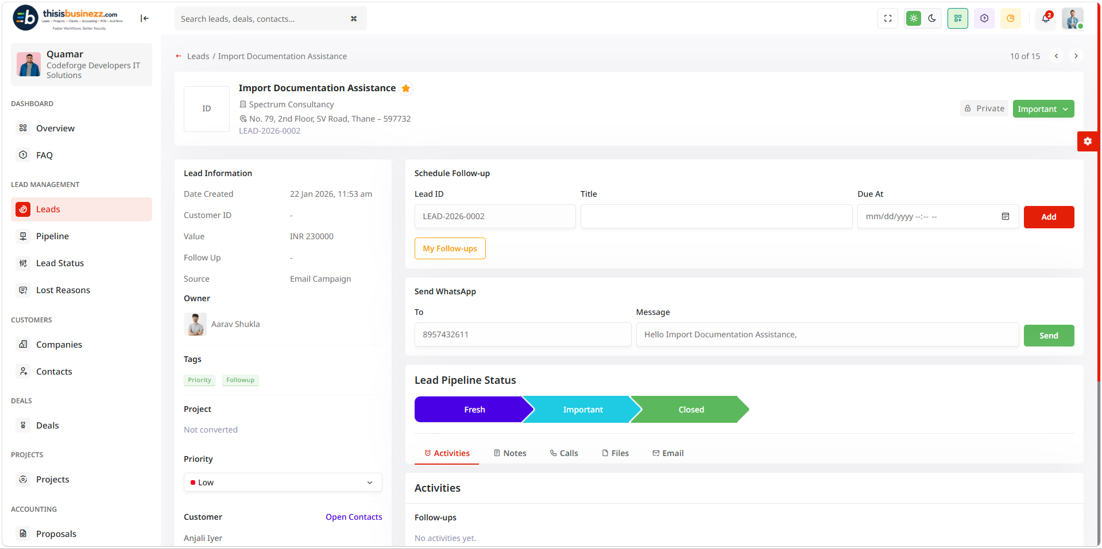The image size is (1102, 549).
Task: Focus the search leads, deals, contacts box
Action: click(270, 19)
